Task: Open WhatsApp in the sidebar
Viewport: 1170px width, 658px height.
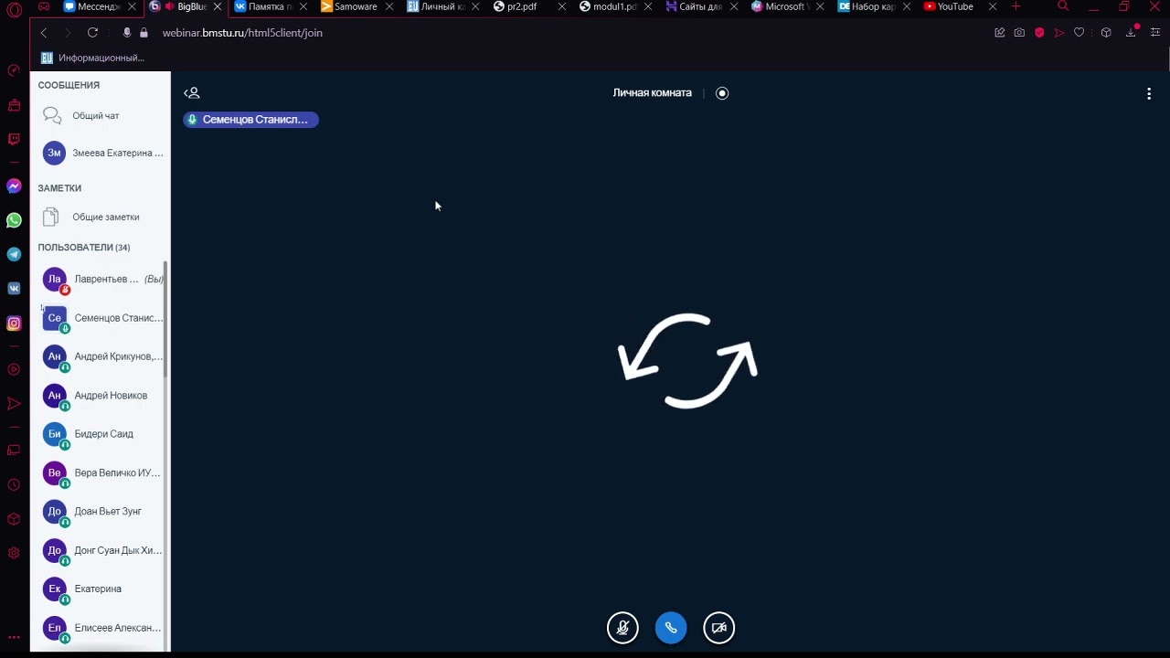Action: click(14, 220)
